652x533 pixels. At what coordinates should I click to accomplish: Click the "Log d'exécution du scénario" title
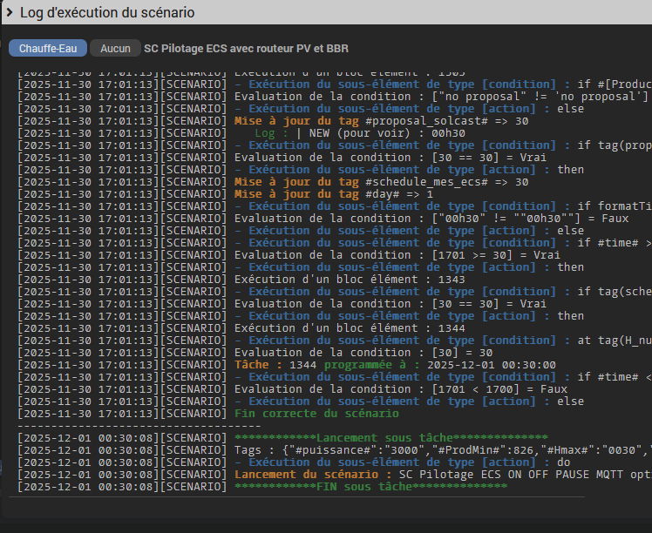click(x=107, y=13)
